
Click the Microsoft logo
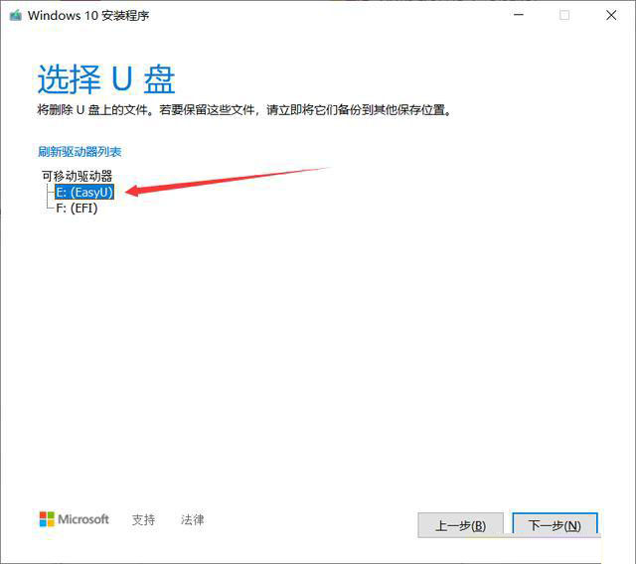[x=74, y=519]
